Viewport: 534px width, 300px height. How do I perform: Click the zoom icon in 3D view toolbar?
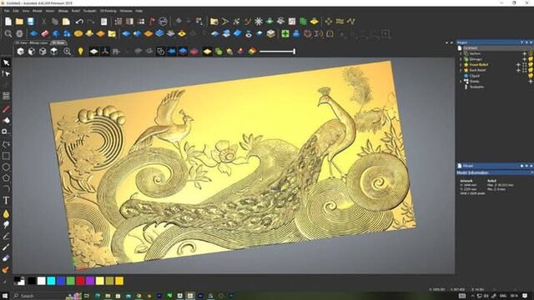pos(67,52)
